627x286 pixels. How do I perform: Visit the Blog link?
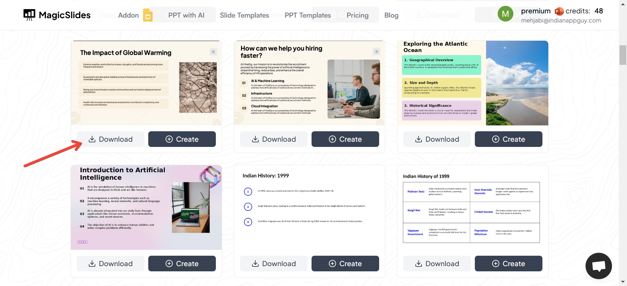click(391, 15)
